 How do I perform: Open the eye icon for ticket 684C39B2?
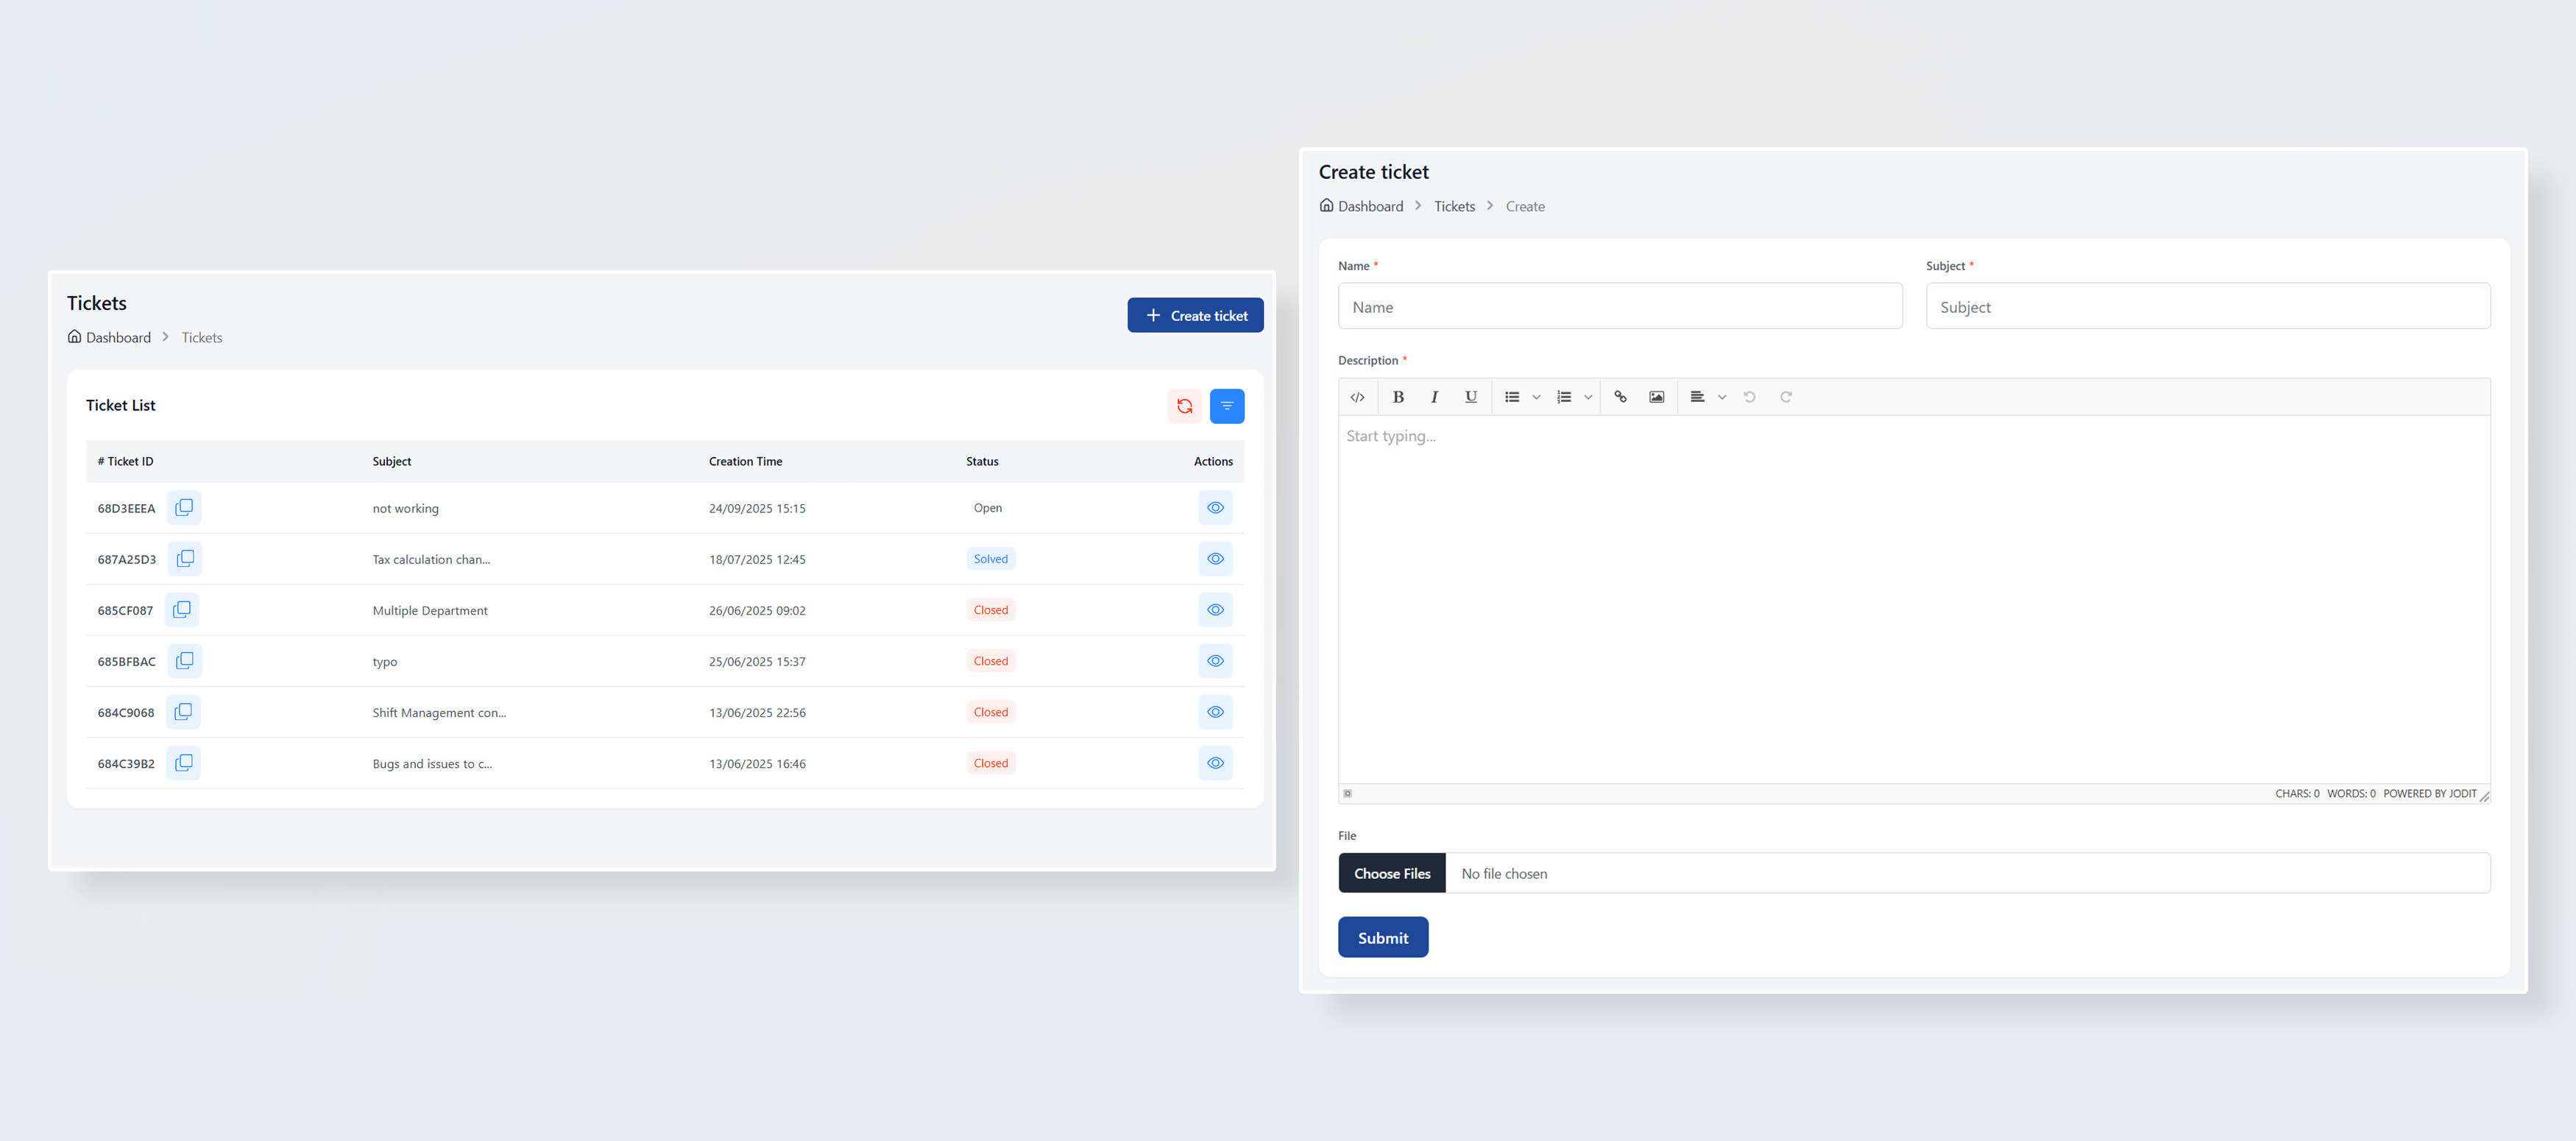(1215, 763)
